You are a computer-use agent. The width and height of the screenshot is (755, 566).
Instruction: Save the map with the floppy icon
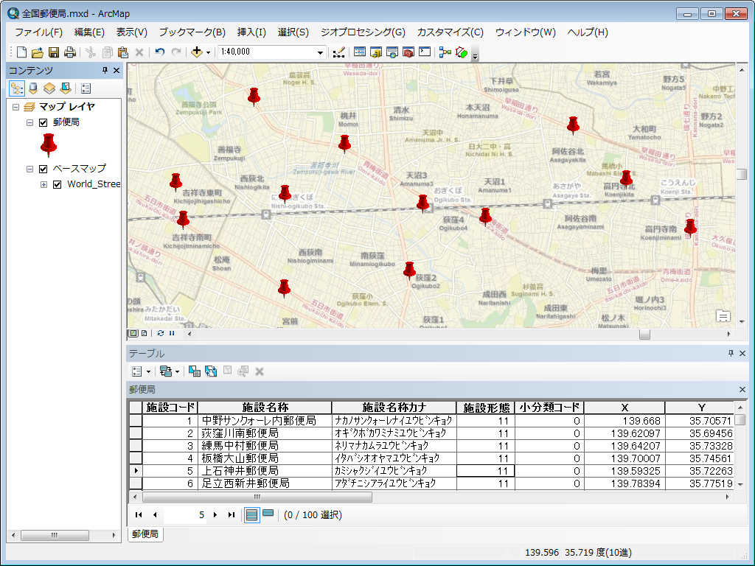tap(54, 52)
